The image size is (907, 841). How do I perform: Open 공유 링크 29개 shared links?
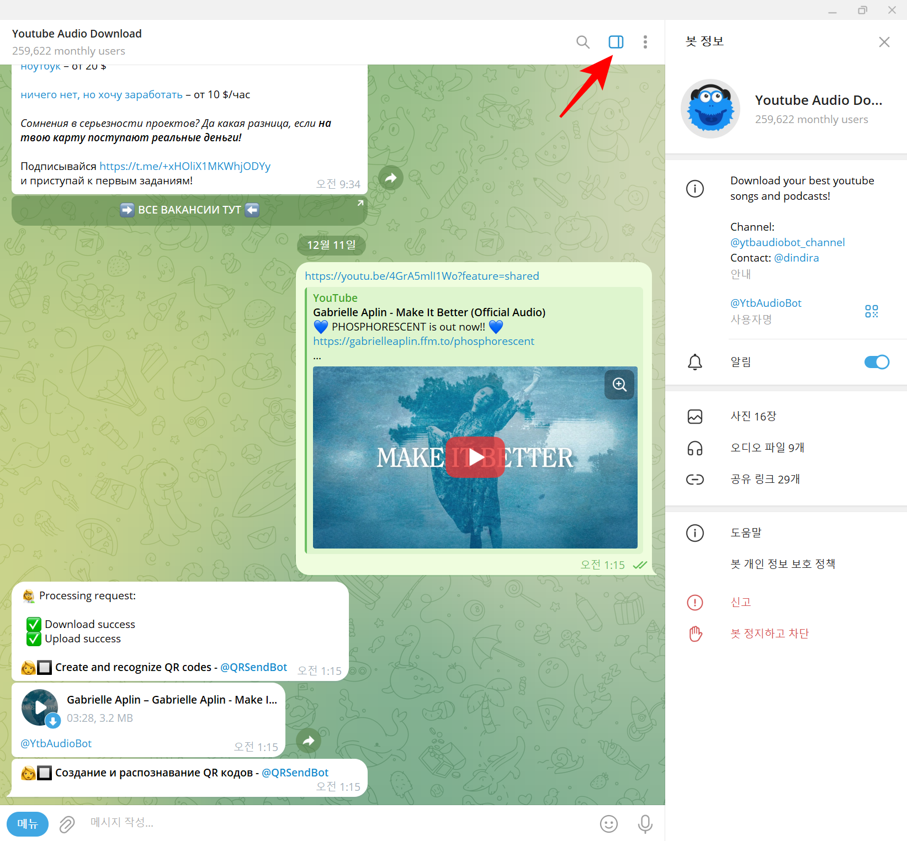(x=765, y=479)
